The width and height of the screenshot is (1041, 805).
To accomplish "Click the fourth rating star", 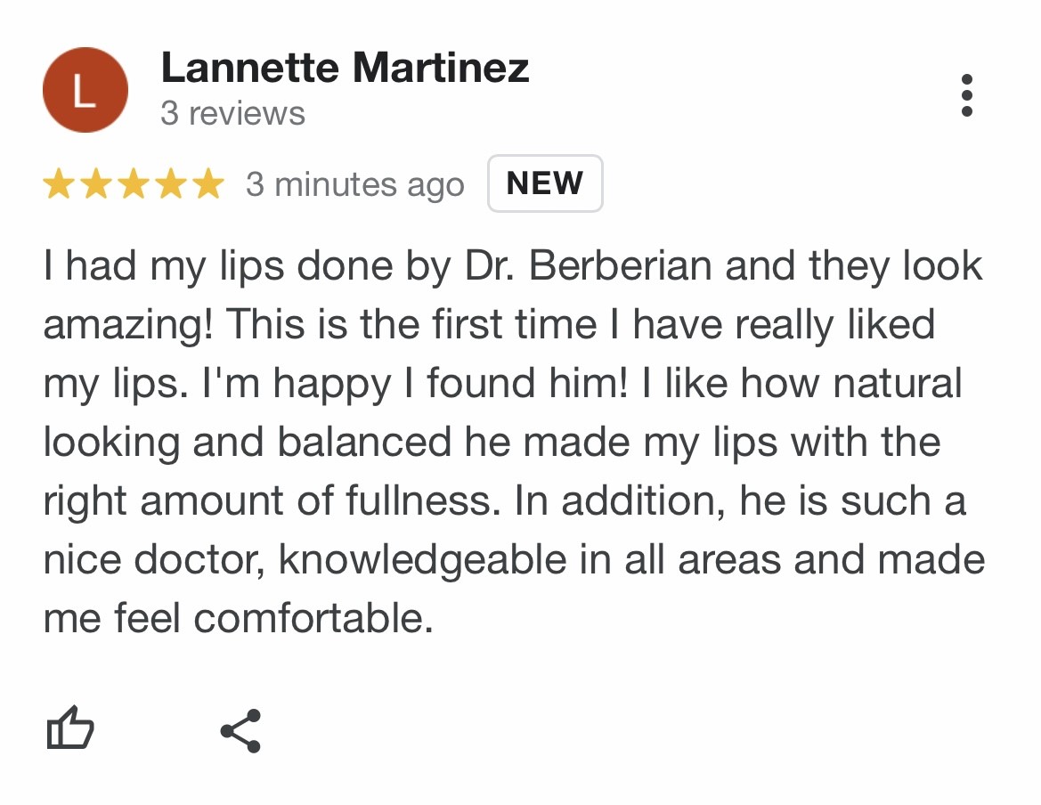I will click(x=170, y=184).
